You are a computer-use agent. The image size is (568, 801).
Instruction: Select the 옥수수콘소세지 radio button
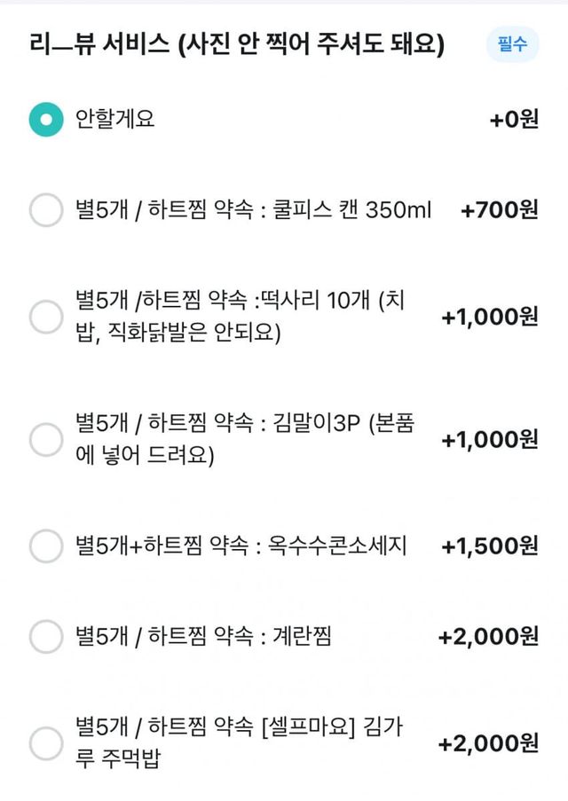pyautogui.click(x=45, y=546)
